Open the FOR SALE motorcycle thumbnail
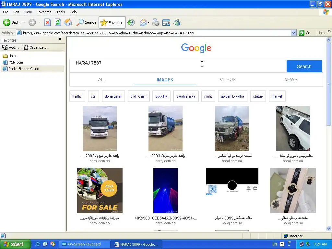Screen dimensions: 332x249 (100, 191)
